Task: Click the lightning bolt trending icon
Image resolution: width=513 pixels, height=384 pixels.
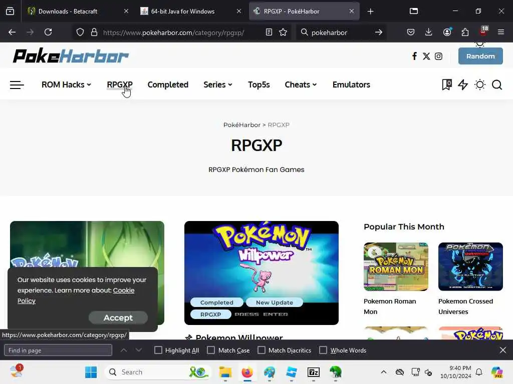Action: (x=463, y=84)
